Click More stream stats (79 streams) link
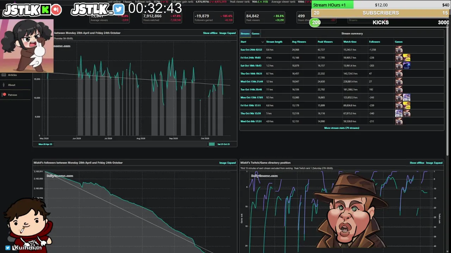Screen dimensions: 451x253 (341, 128)
